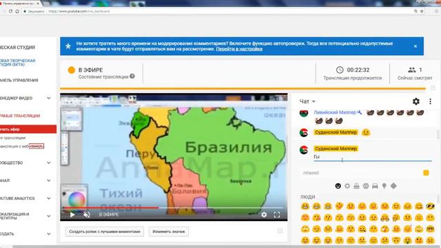Focus the chat message input field
Screen dimensions: 441x248
coord(373,157)
